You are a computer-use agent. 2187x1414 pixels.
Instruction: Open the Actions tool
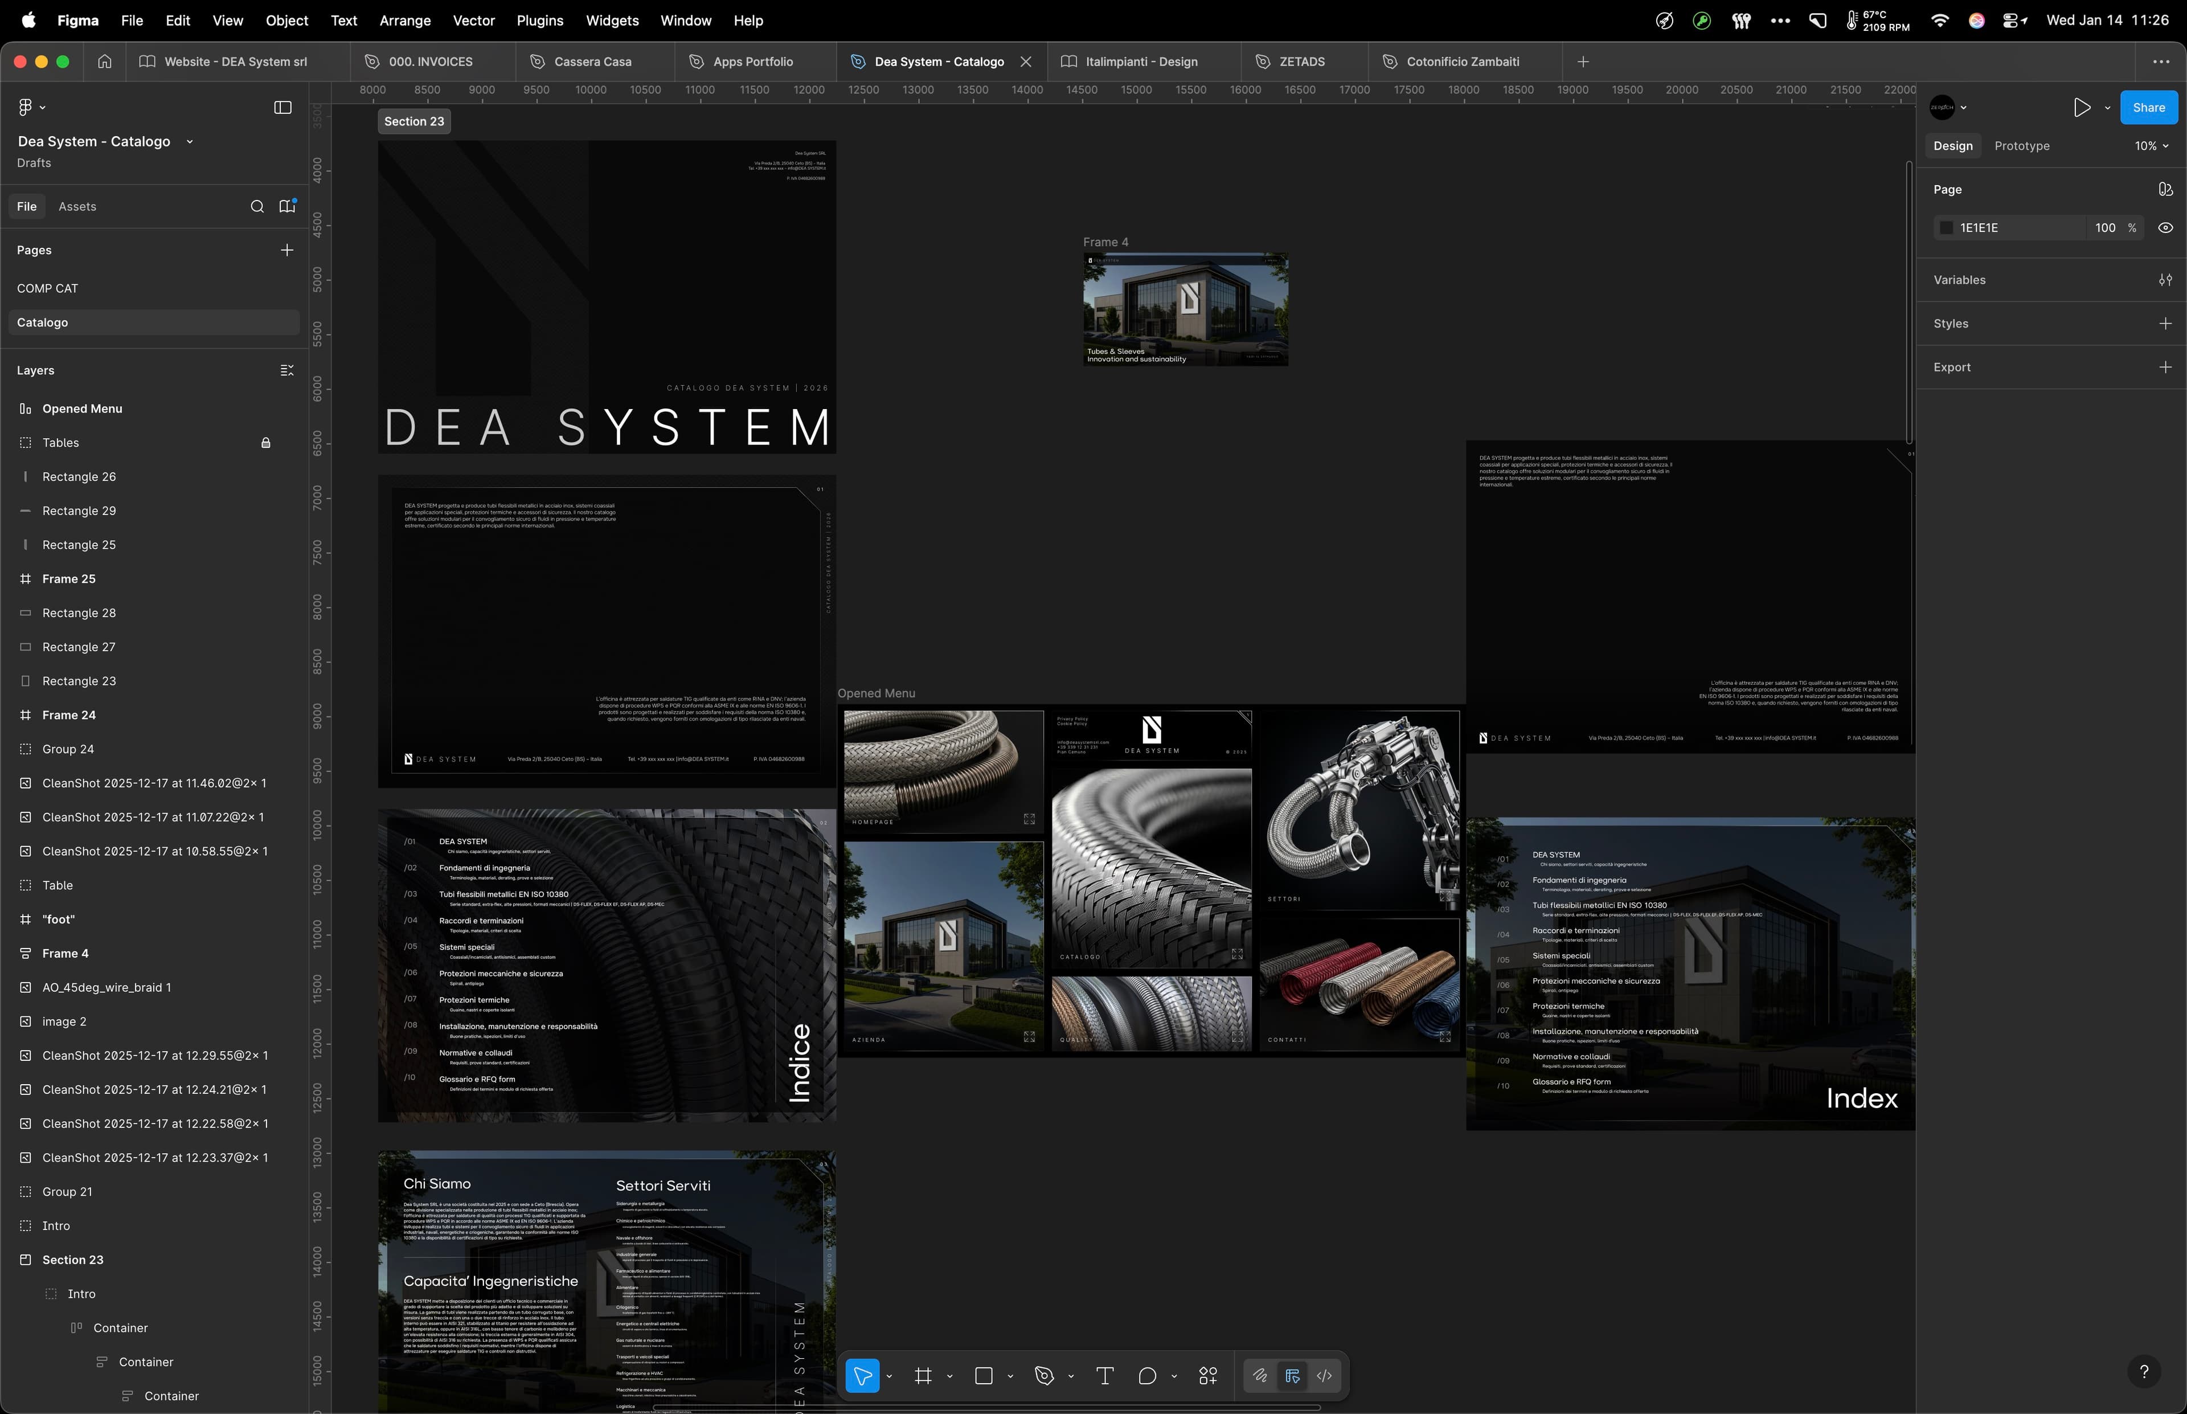1208,1375
